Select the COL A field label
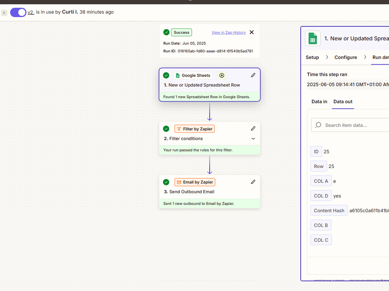The image size is (389, 291). (x=321, y=181)
